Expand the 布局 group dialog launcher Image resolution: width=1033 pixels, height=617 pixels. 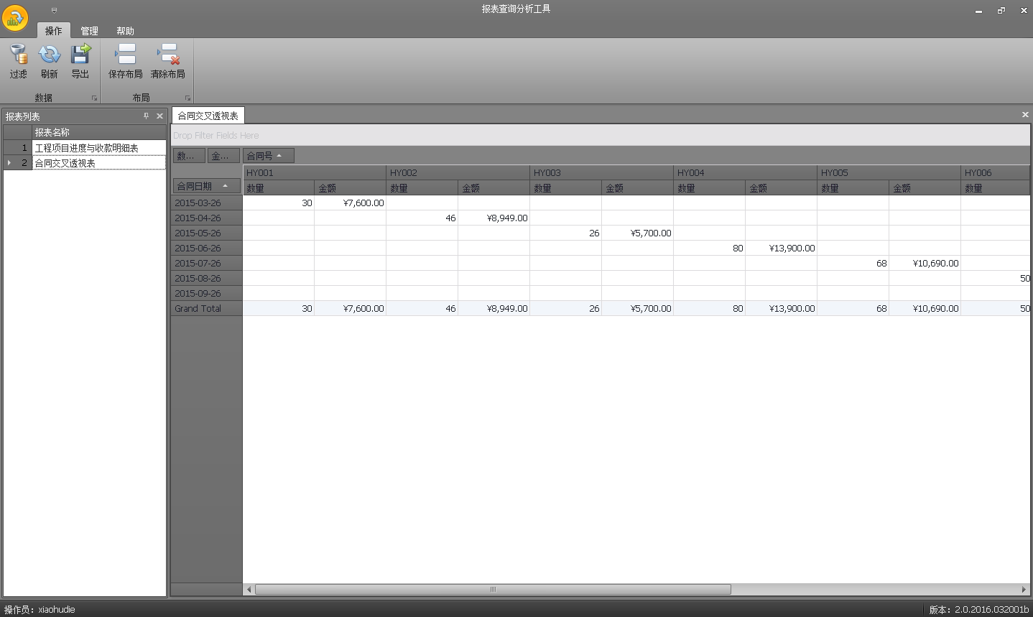pyautogui.click(x=187, y=98)
